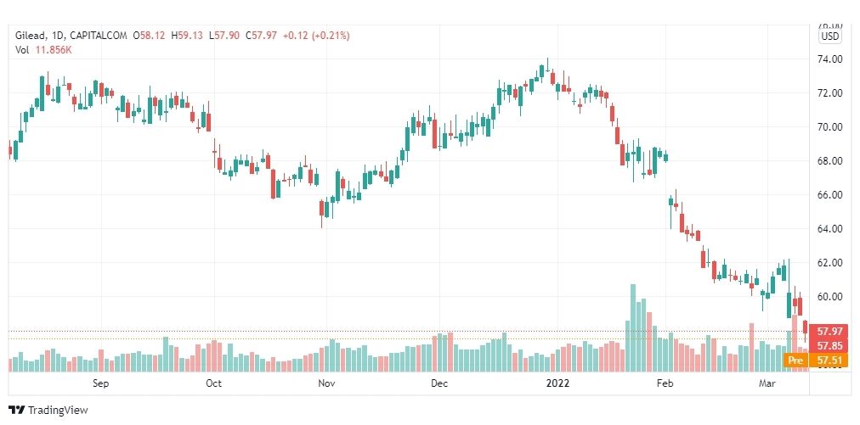
Task: Click the Sep label on time axis
Action: point(101,383)
